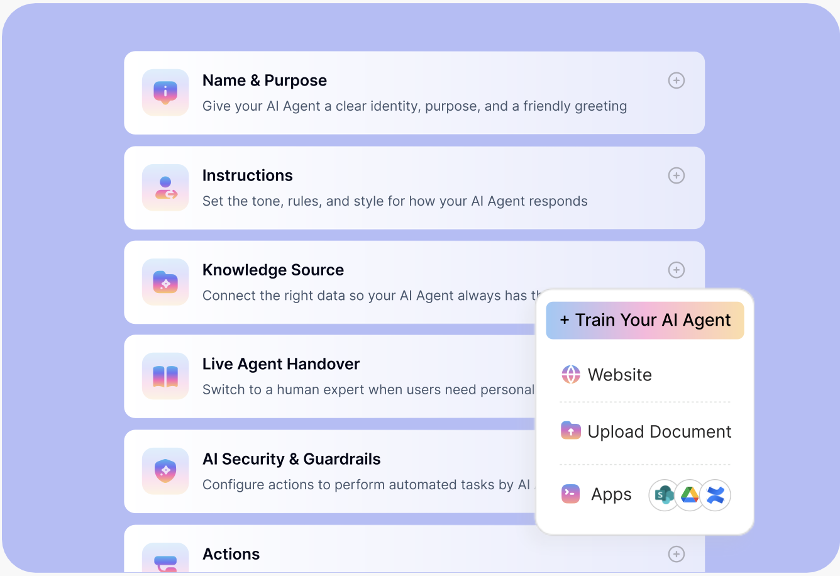840x576 pixels.
Task: Click the Apps terminal icon
Action: point(571,494)
